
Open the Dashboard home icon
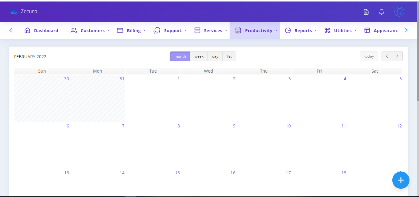27,30
